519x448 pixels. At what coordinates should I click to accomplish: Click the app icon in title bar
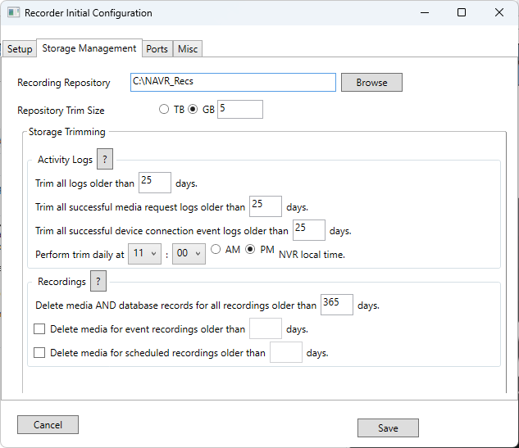pyautogui.click(x=13, y=13)
